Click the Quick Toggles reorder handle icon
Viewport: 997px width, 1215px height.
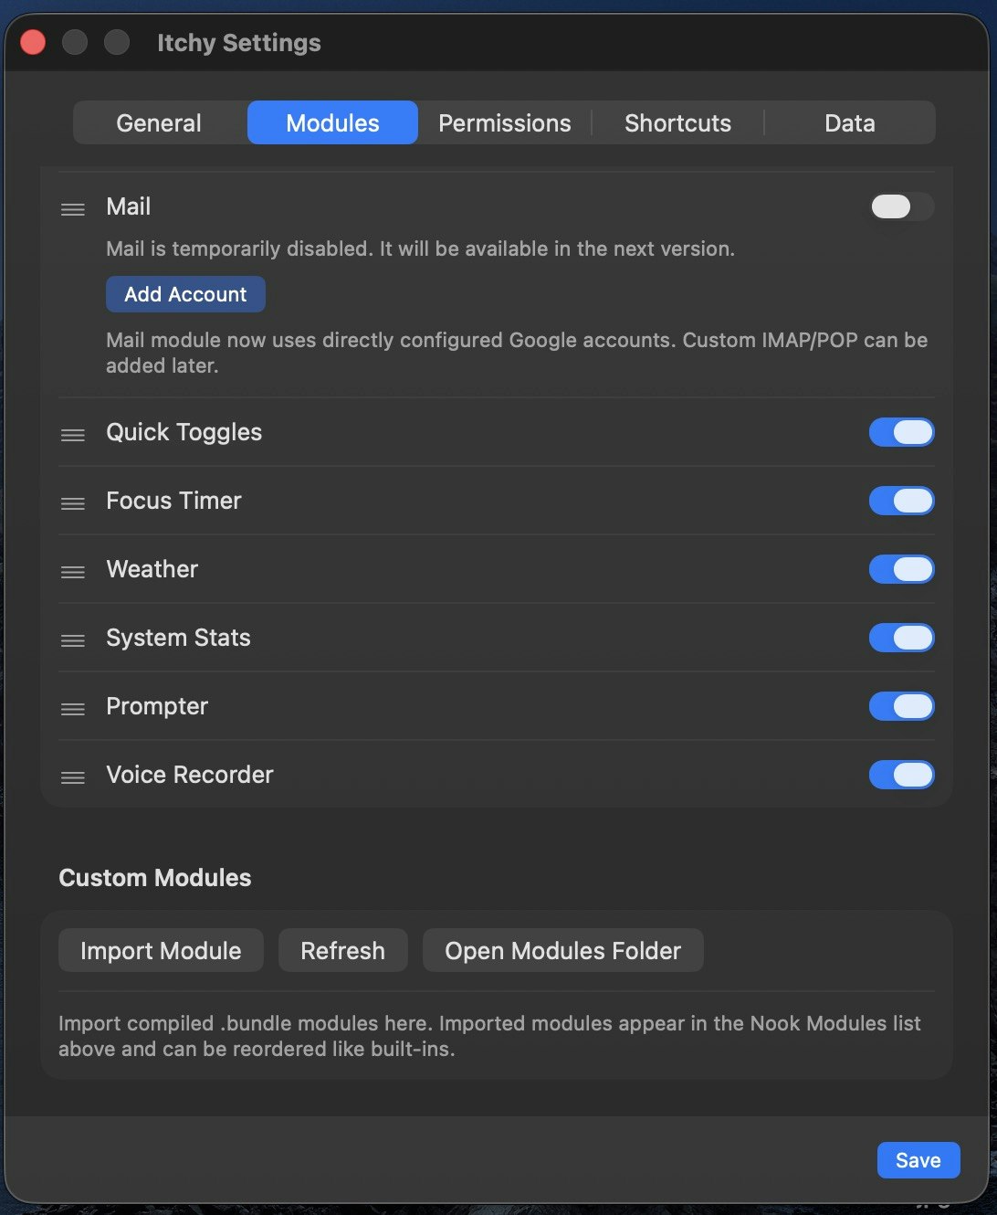[72, 435]
